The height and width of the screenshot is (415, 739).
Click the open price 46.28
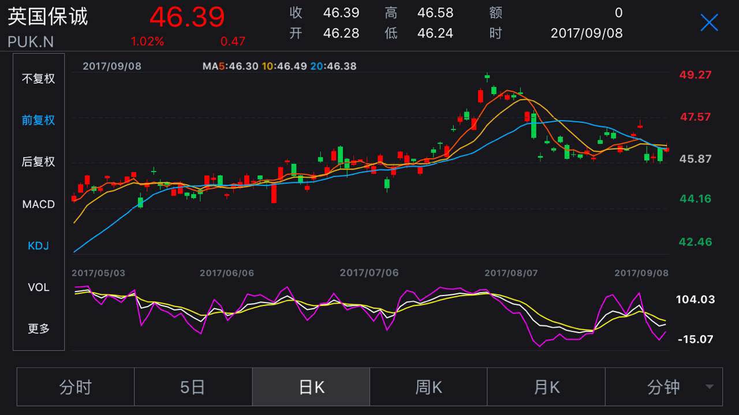coord(341,33)
